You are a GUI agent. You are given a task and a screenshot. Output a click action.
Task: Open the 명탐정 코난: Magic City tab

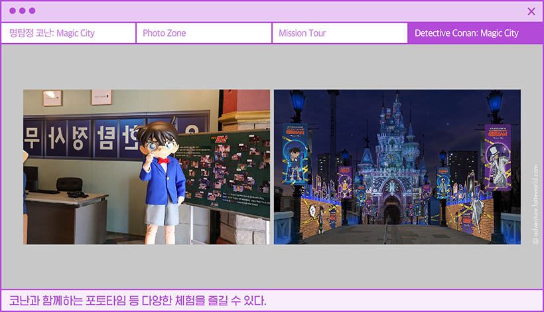[x=68, y=33]
